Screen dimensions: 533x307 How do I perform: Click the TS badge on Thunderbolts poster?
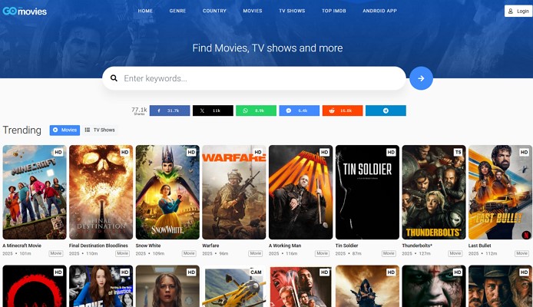(458, 152)
